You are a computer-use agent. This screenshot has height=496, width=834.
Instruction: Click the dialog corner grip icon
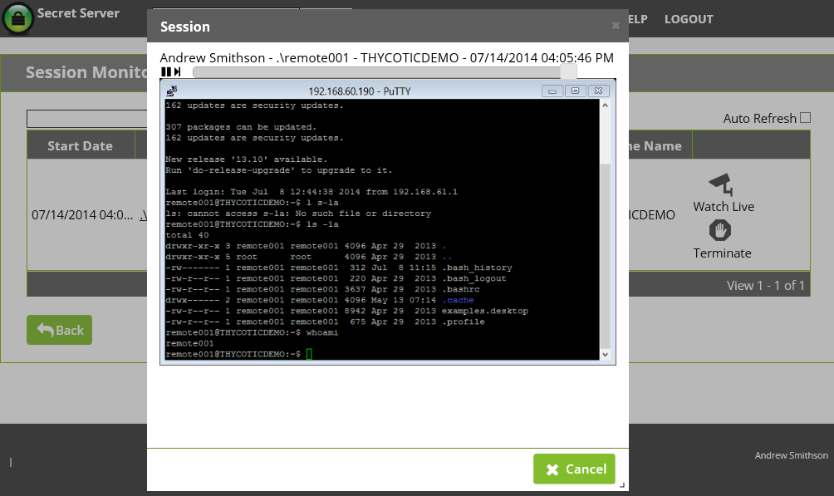[622, 485]
